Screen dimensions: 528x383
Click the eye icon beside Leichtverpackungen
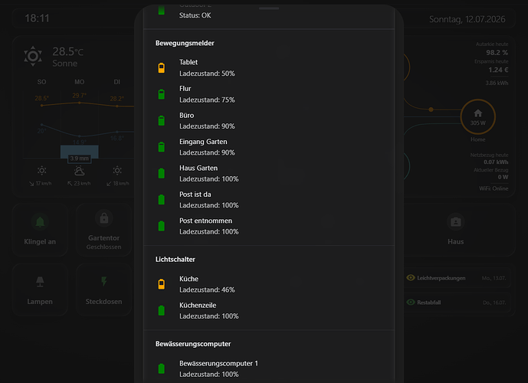pyautogui.click(x=411, y=277)
